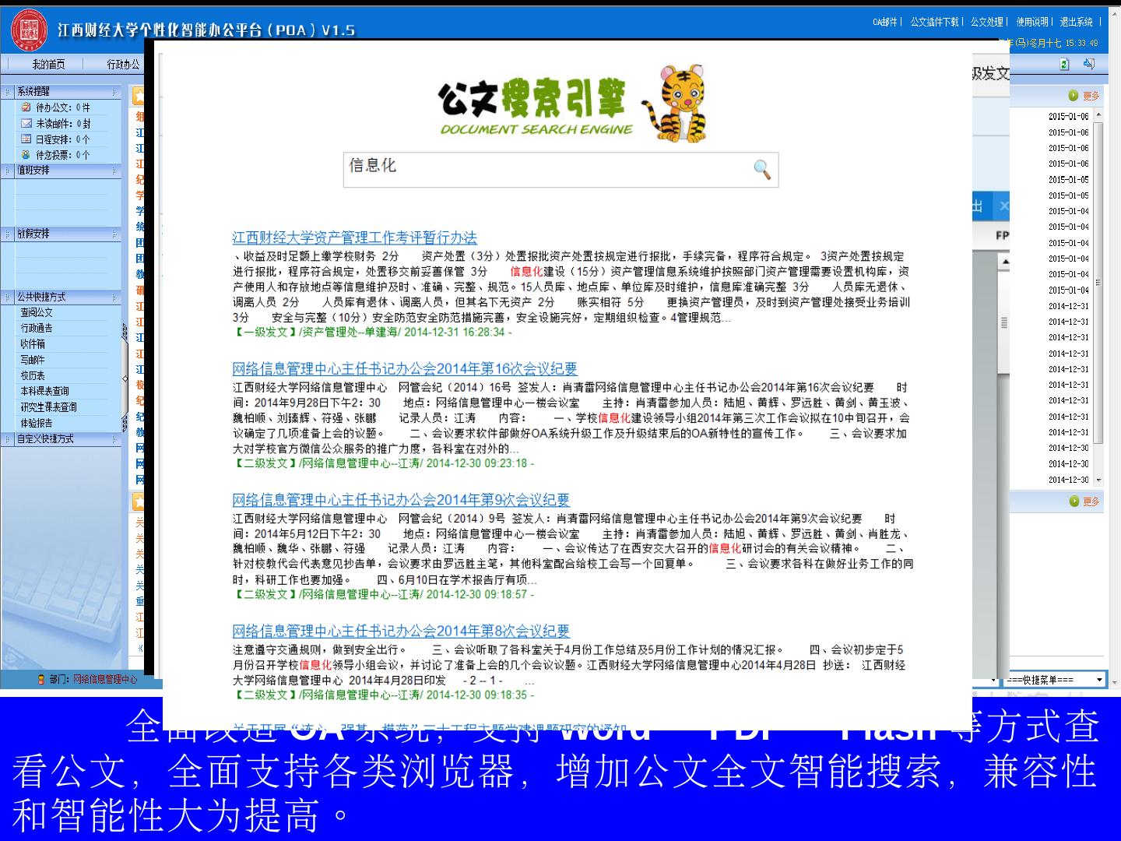Click the date stamp 2014-12-30 09:18:57
1121x841 pixels.
coord(476,593)
